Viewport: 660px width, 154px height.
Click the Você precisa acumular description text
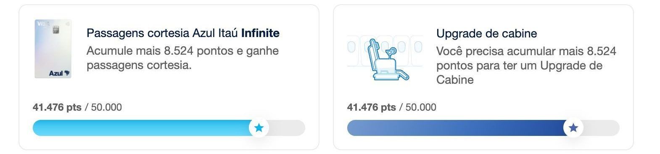(x=526, y=65)
